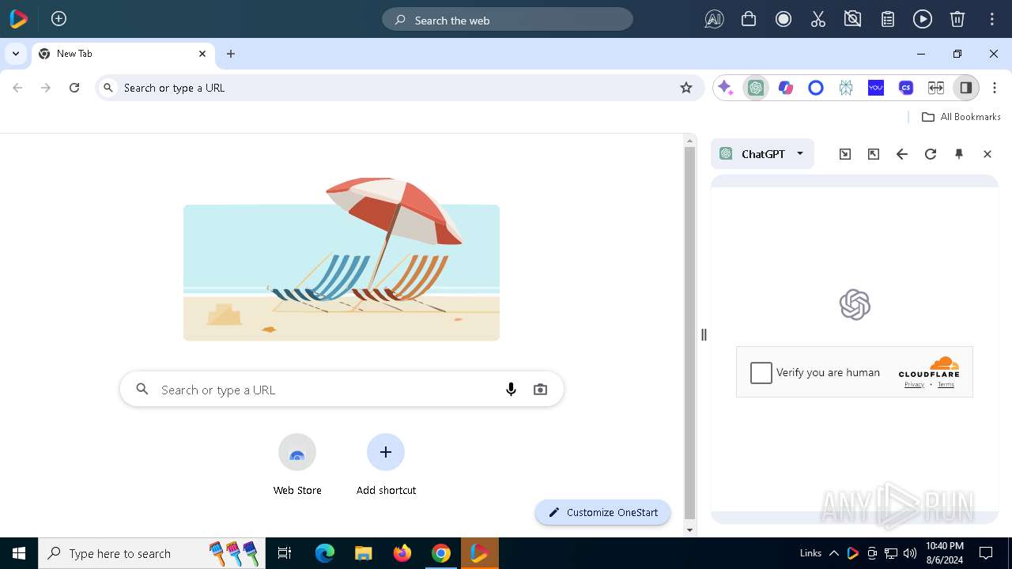Open the shopping bag icon in top bar
This screenshot has height=569, width=1012.
(x=749, y=19)
